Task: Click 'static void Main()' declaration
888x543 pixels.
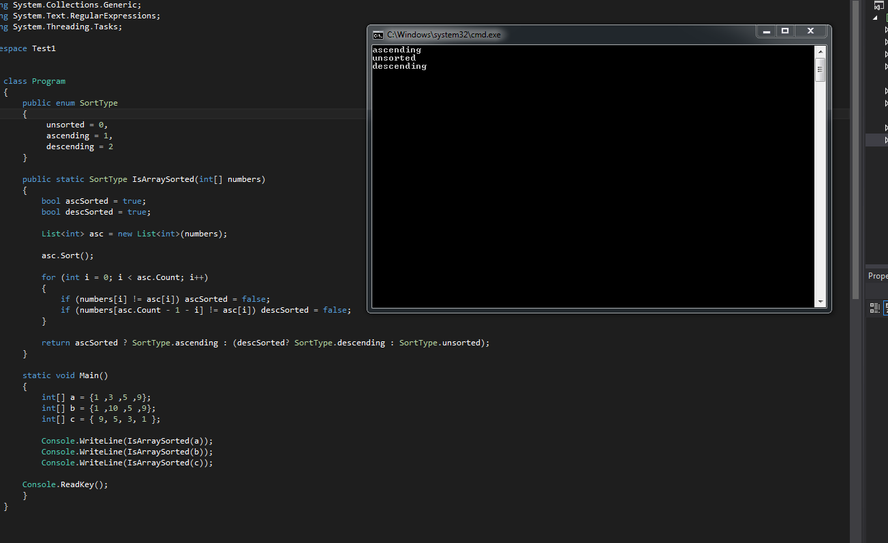Action: pyautogui.click(x=65, y=375)
